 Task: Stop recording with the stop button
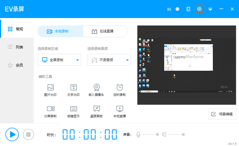pyautogui.click(x=28, y=134)
